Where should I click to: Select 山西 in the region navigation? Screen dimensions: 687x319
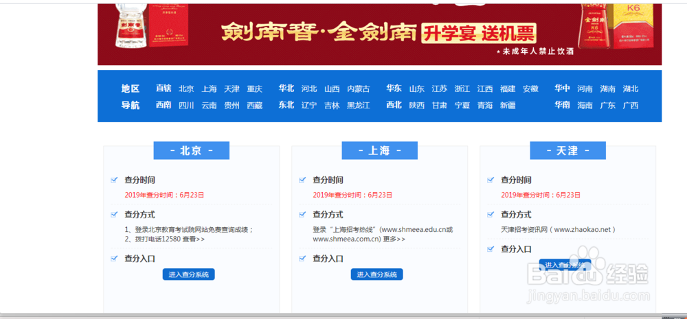click(332, 88)
